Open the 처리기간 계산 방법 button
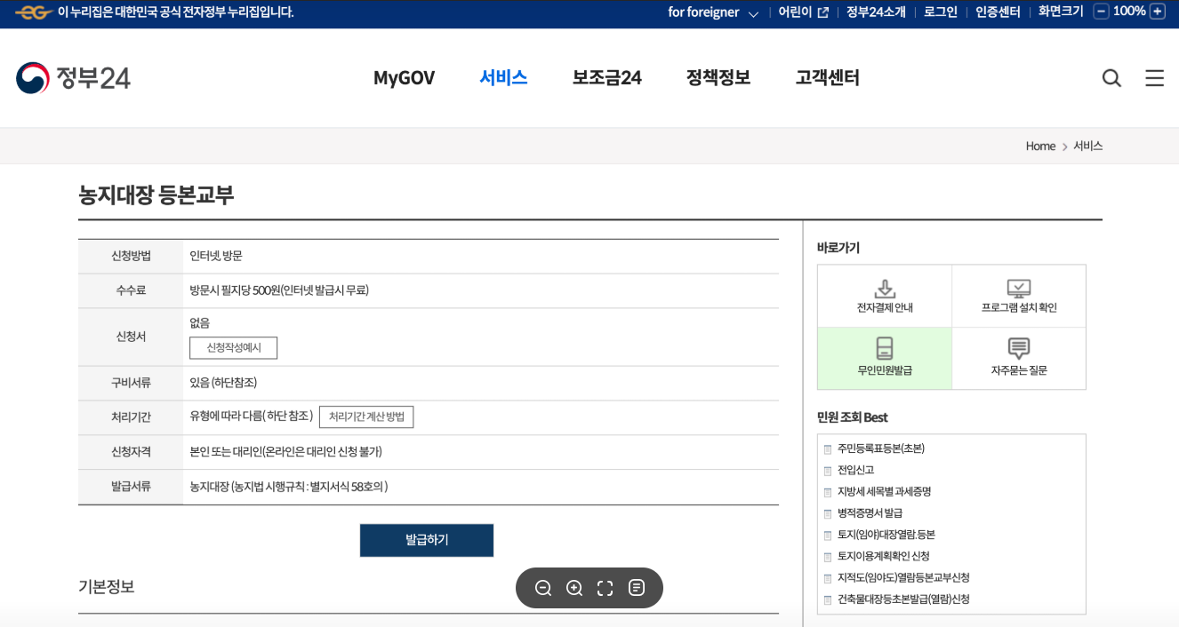 point(367,417)
